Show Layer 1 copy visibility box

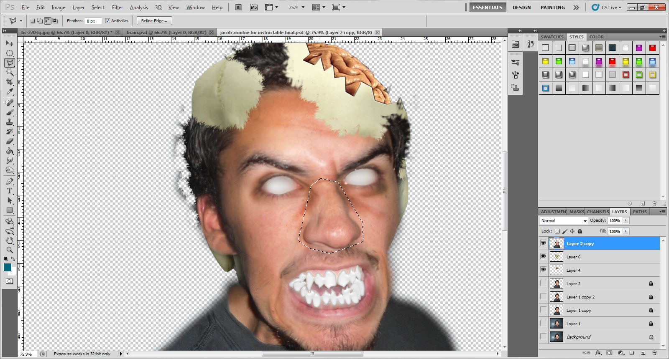click(543, 310)
